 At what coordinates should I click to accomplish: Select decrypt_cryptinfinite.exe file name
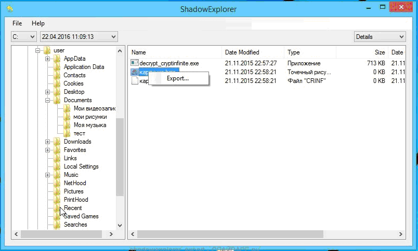(x=169, y=63)
